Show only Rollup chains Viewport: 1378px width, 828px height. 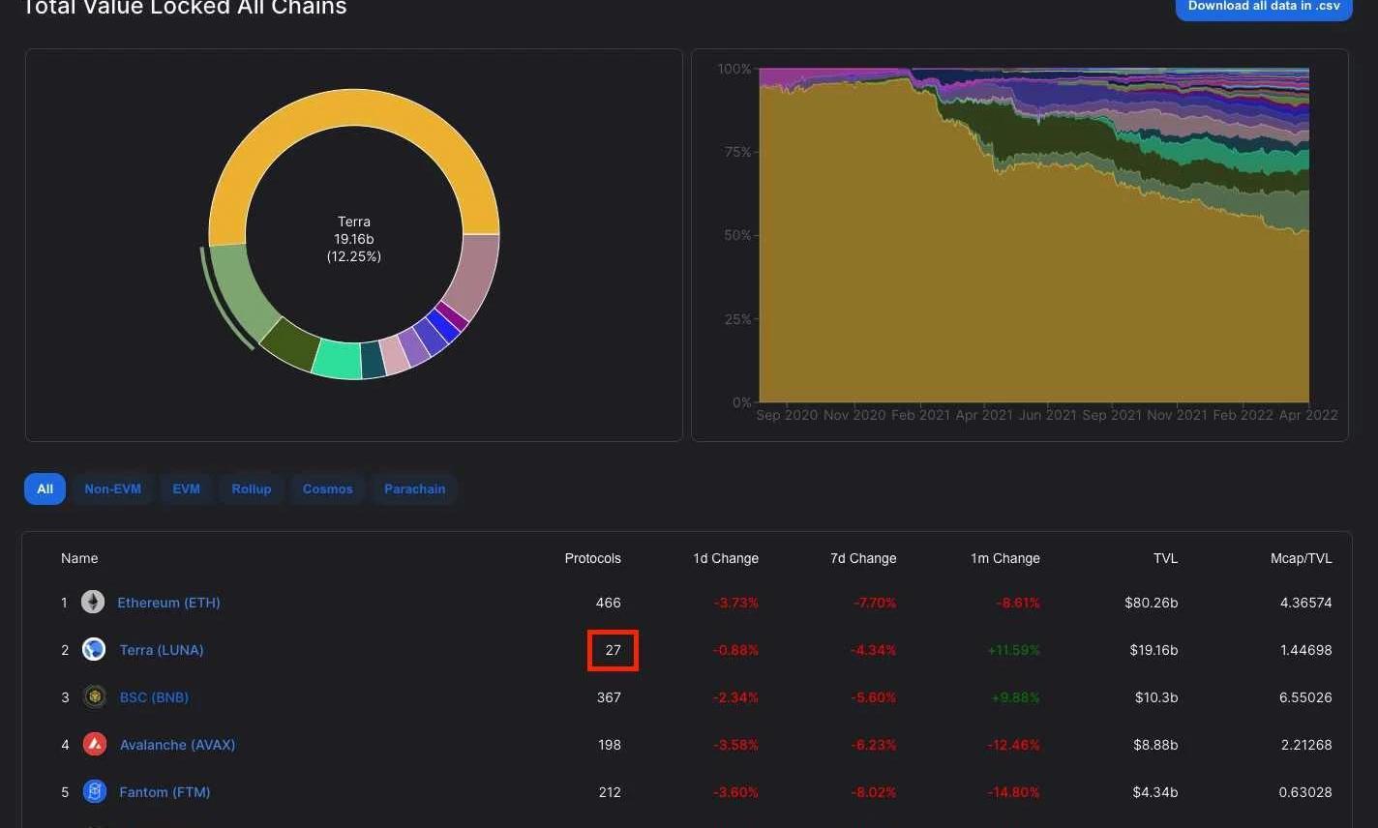(251, 489)
